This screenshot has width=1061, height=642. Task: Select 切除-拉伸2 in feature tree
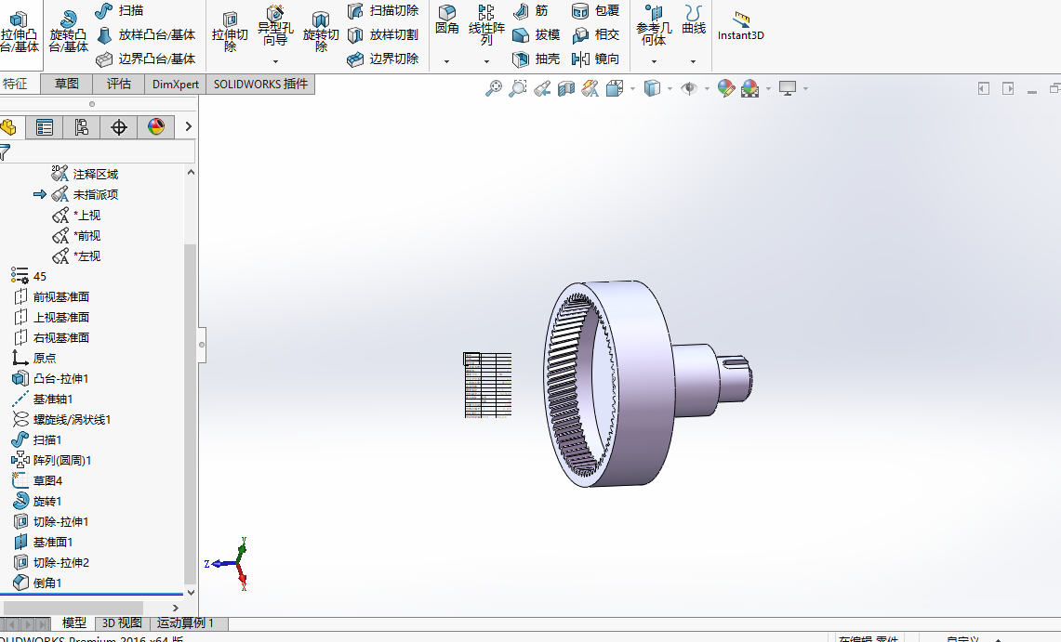(x=51, y=562)
